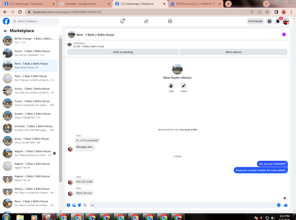Open Windows Start button
Image resolution: width=296 pixels, height=220 pixels.
pyautogui.click(x=6, y=217)
